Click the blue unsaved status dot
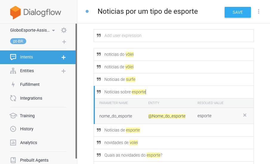Image resolution: width=270 pixels, height=164 pixels. tap(87, 11)
